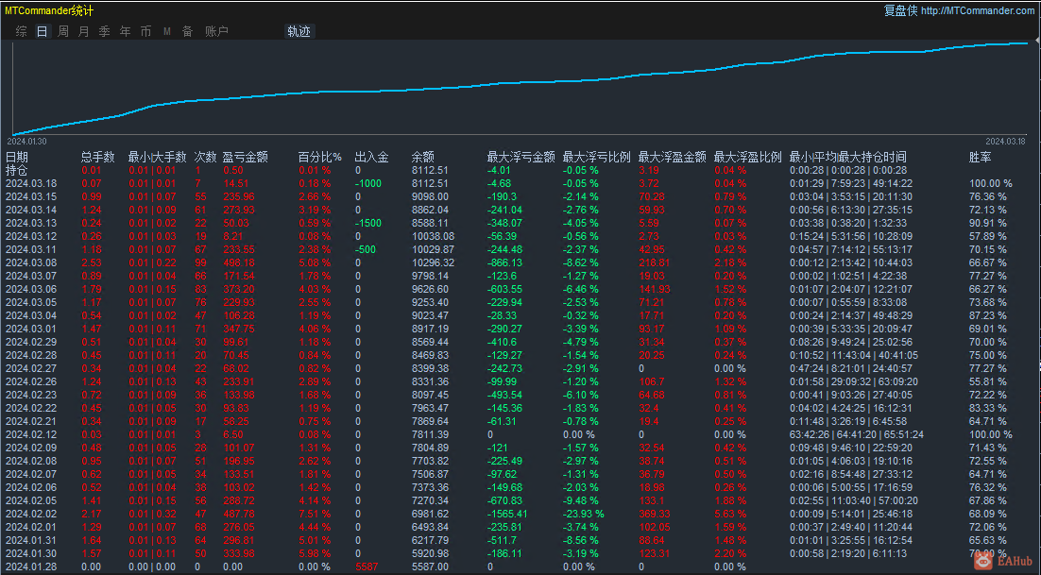Screen dimensions: 1041x575
Task: Switch to the 综 summary tab
Action: pyautogui.click(x=21, y=31)
